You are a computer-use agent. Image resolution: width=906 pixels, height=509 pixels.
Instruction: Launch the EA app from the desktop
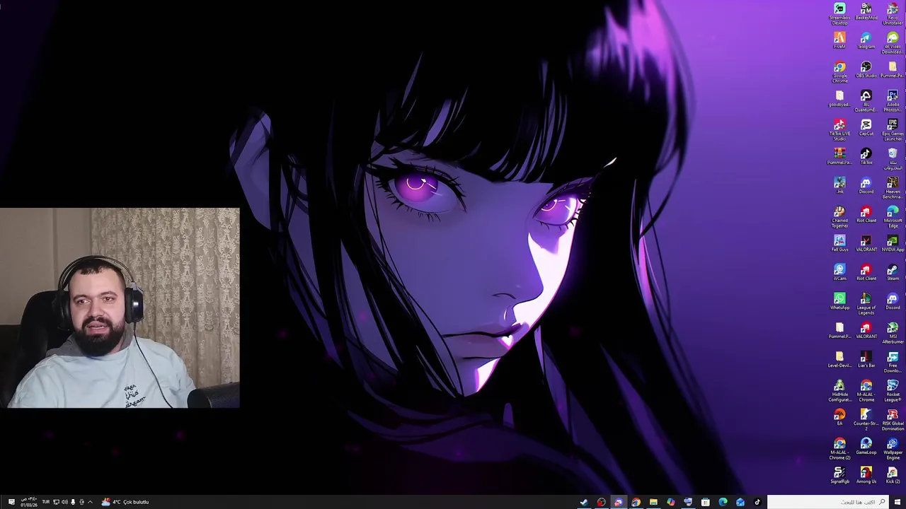tap(839, 417)
